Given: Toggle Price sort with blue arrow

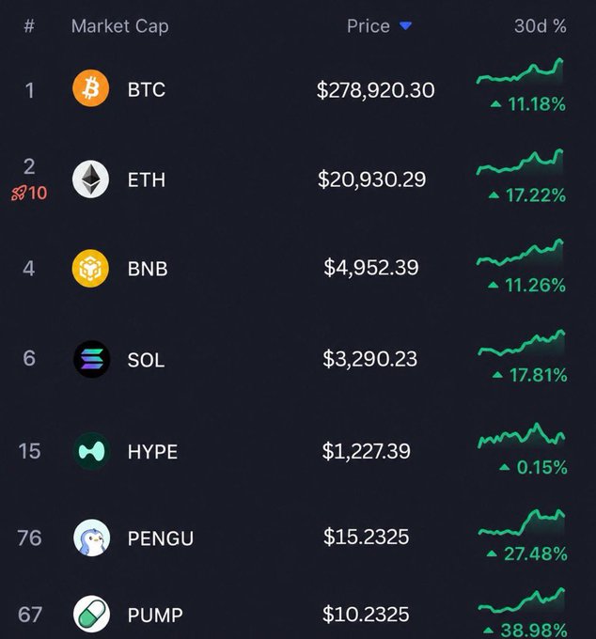Looking at the screenshot, I should pos(405,26).
